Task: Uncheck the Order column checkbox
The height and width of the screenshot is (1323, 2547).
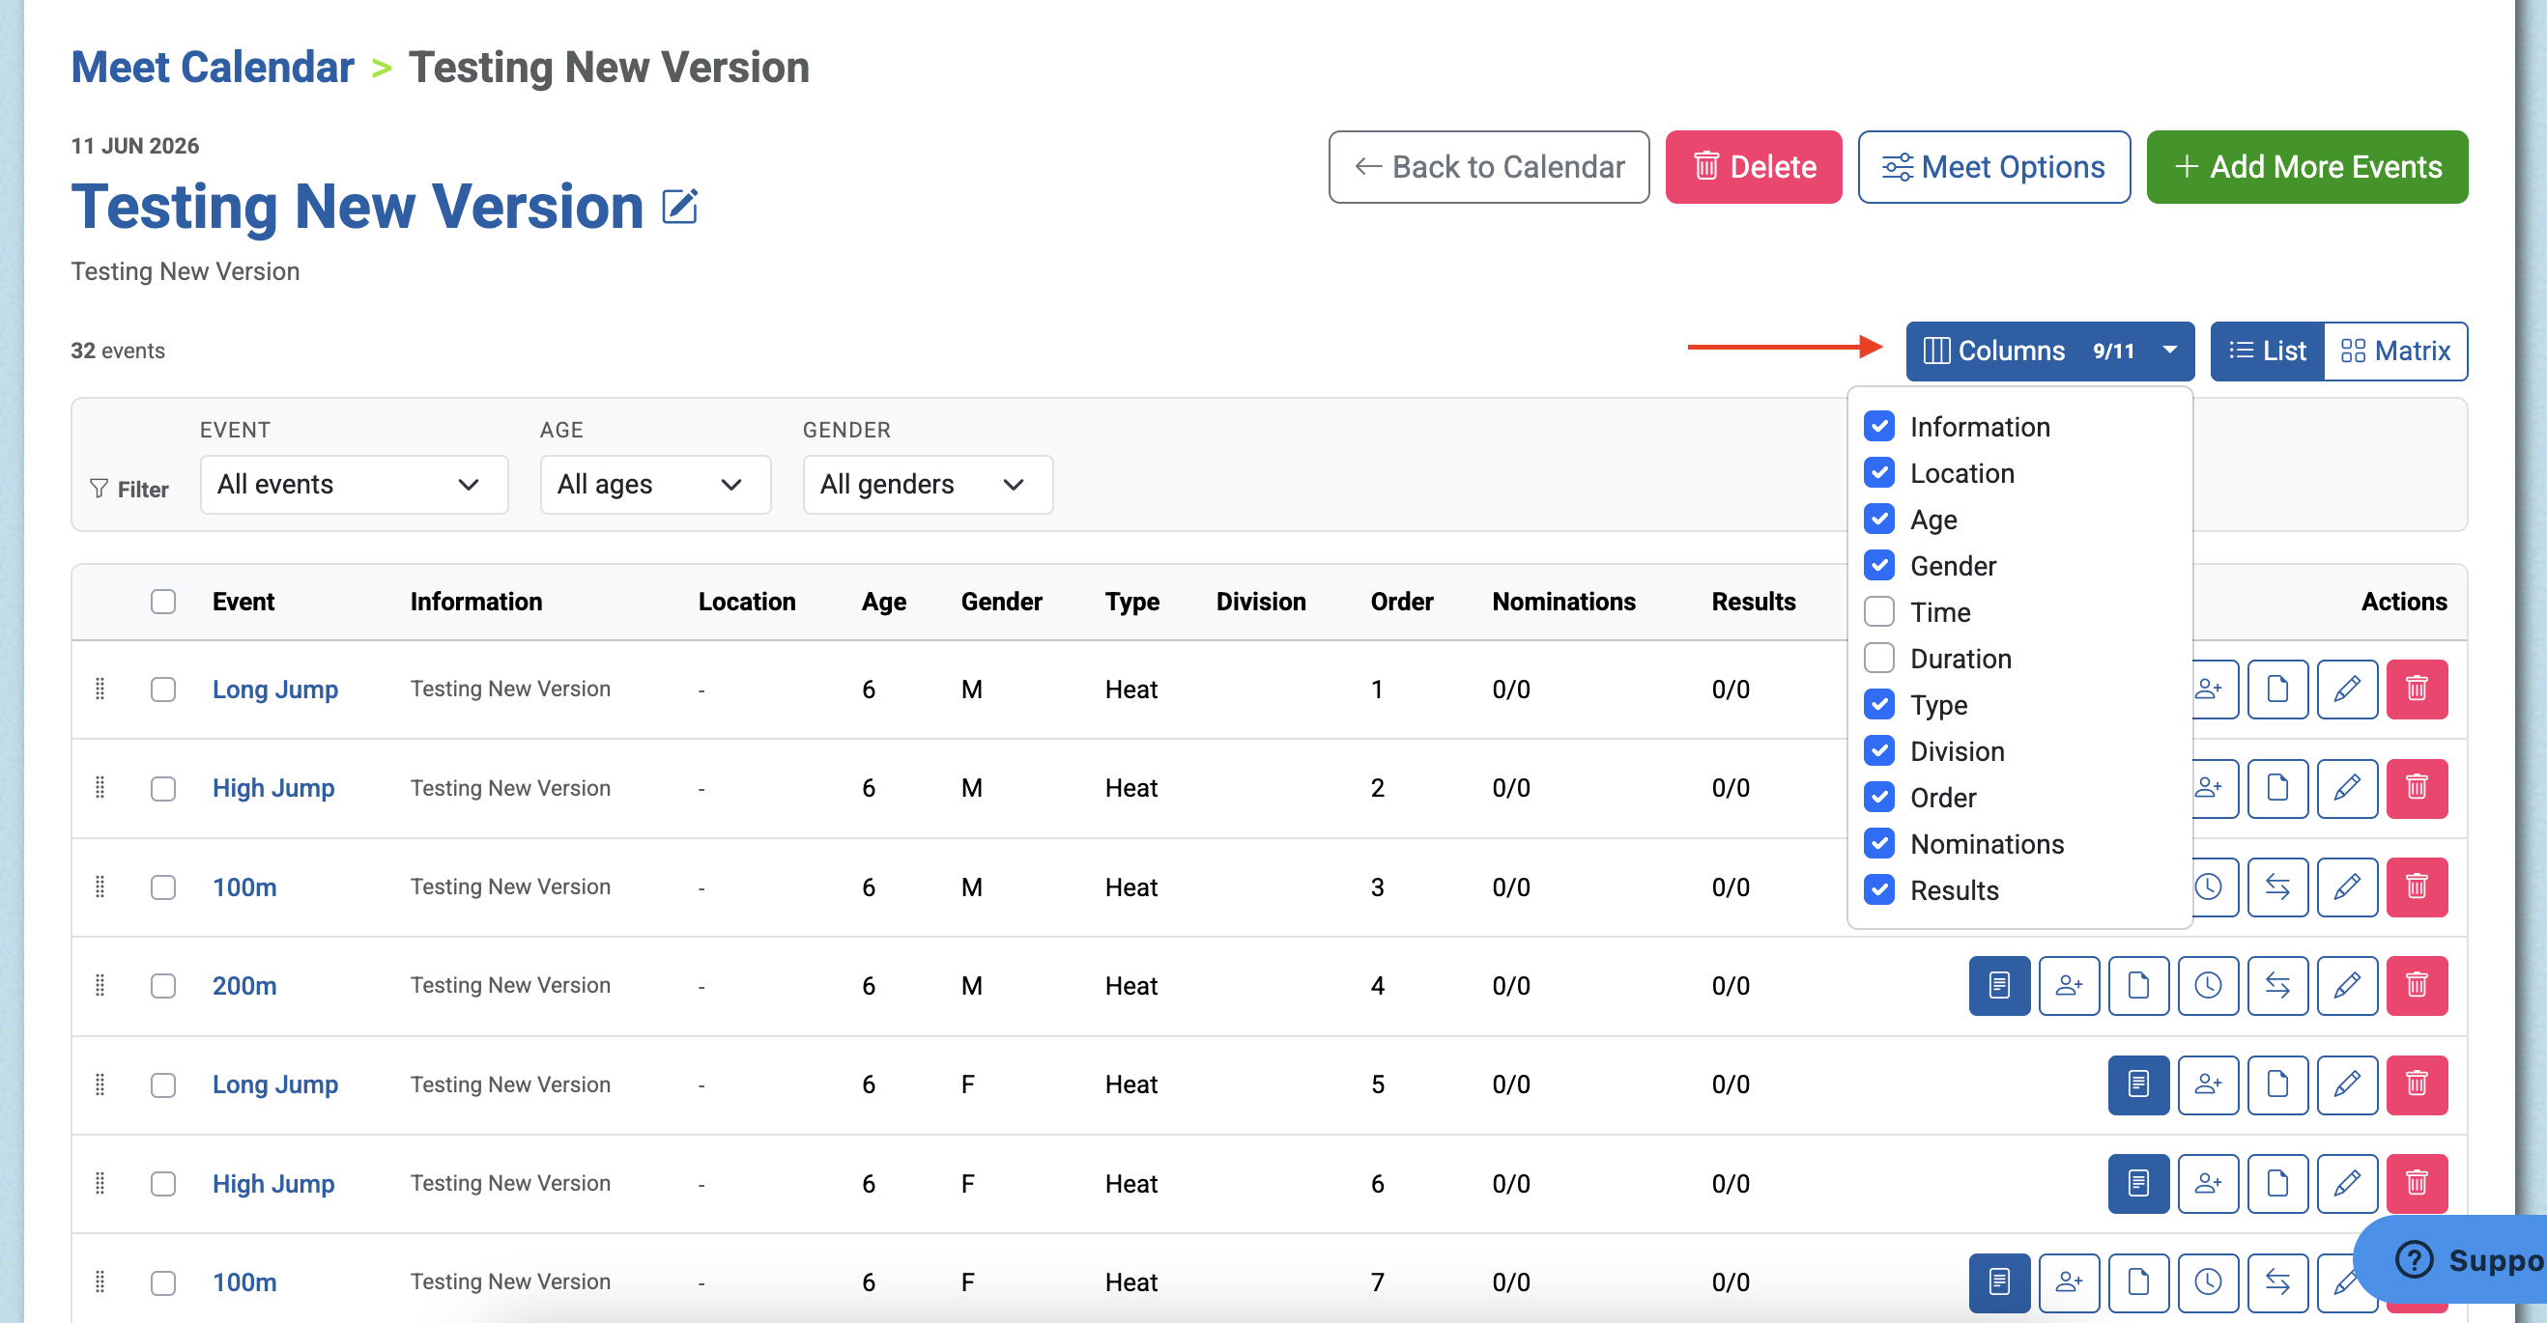Action: pos(1878,798)
